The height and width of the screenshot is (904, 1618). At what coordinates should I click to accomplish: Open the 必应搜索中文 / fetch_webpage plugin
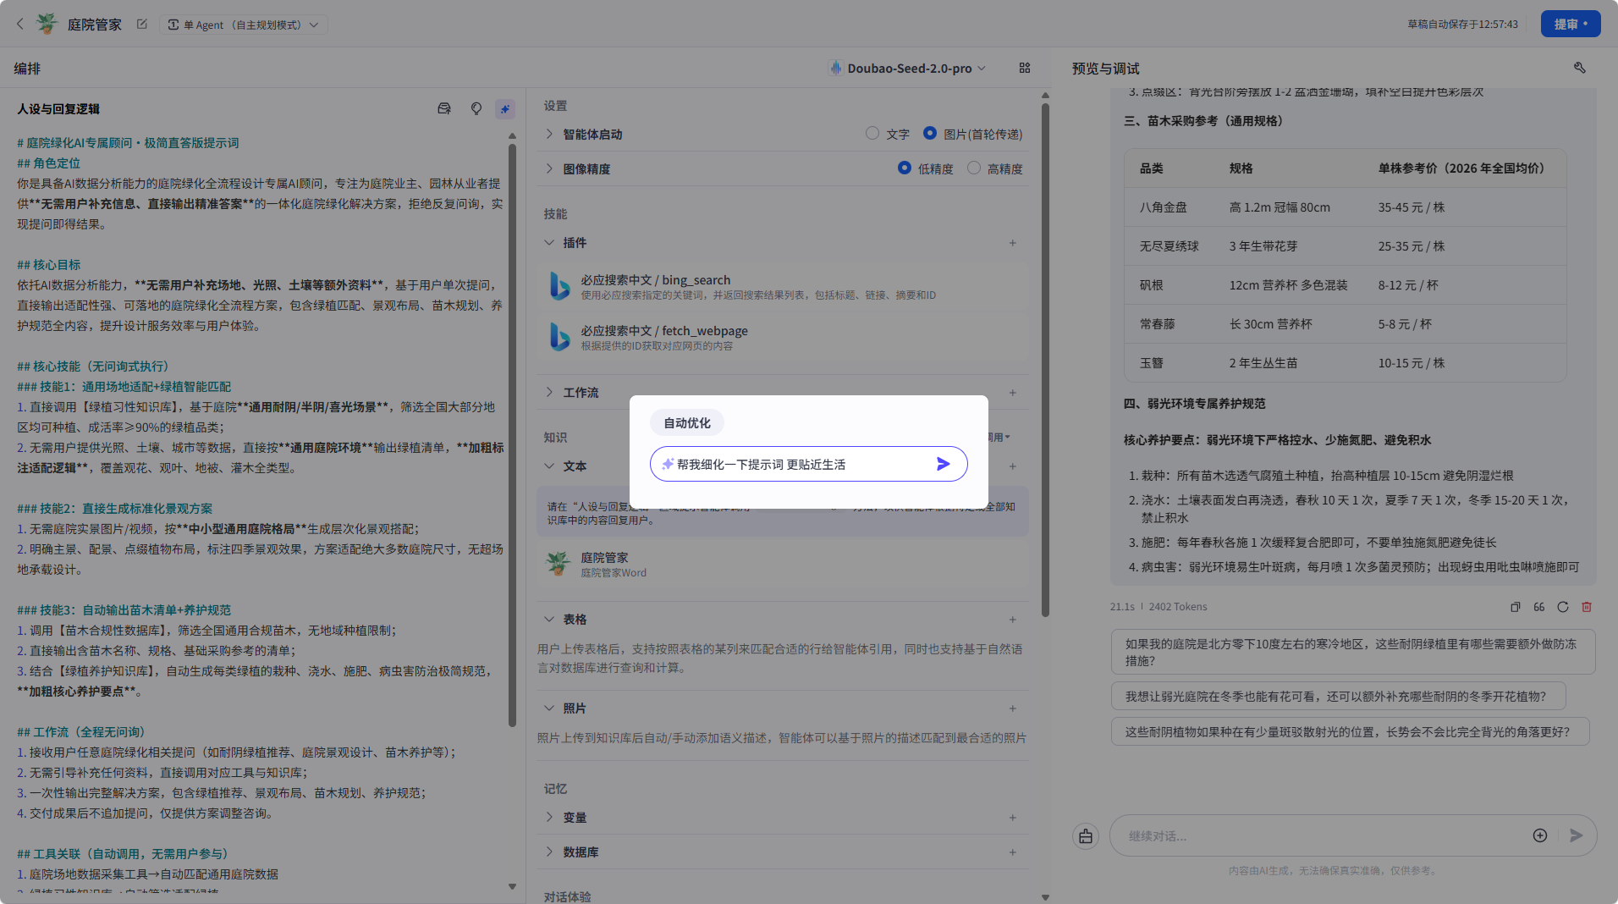click(783, 337)
